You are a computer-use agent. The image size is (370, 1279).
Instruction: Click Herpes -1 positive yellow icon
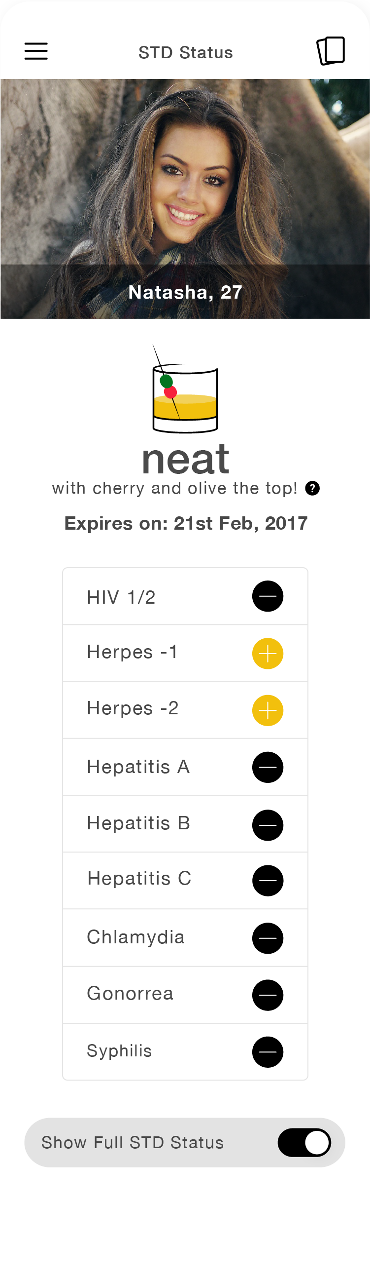[268, 654]
